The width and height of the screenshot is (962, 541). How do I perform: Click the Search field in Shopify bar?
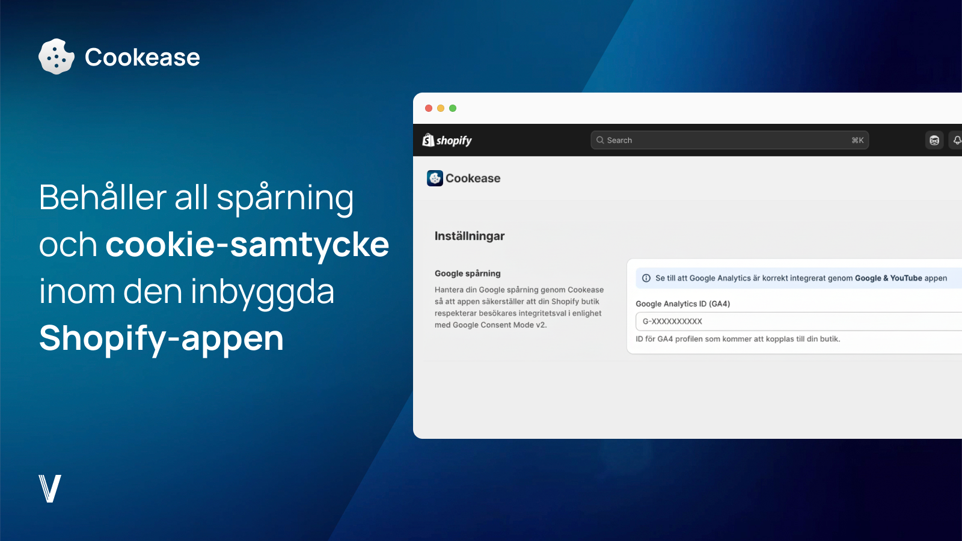click(729, 140)
